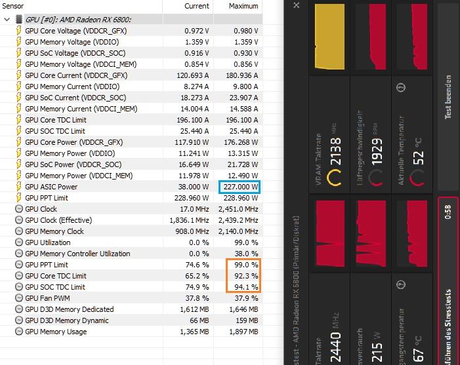Click the clock icon beside GPU Fan PWM
The width and height of the screenshot is (460, 365).
(x=19, y=298)
